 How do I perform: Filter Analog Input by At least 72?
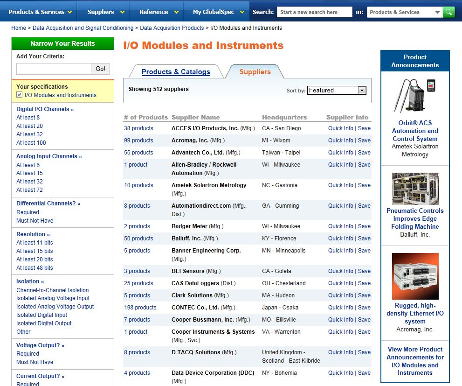point(29,190)
